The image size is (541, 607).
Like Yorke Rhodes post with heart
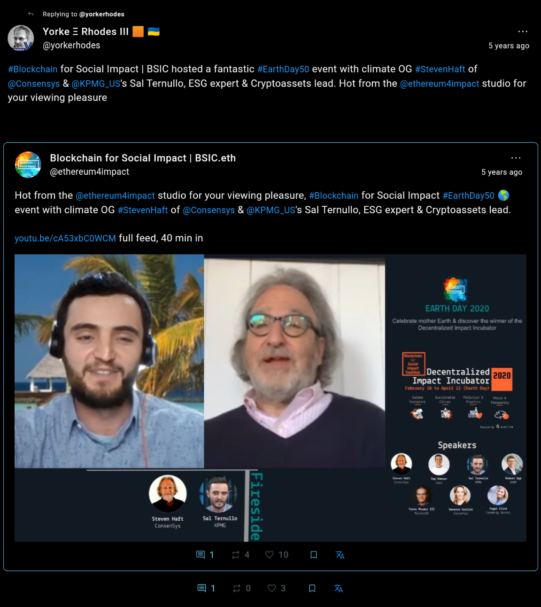pos(271,588)
